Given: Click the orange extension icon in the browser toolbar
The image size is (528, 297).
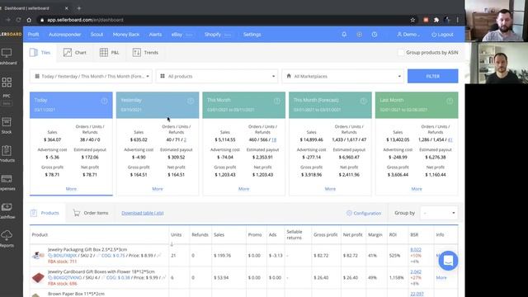Looking at the screenshot, I should (426, 20).
